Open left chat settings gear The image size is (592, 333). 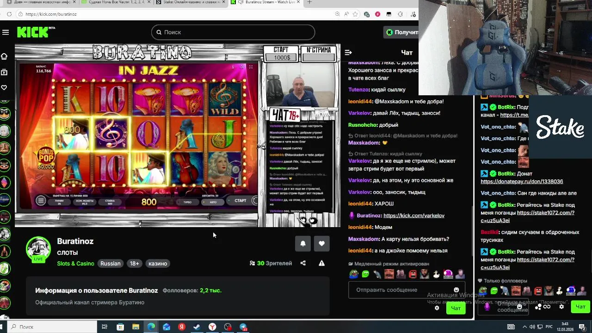(x=437, y=308)
